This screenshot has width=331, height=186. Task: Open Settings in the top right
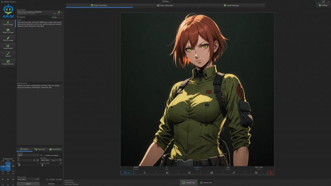click(x=323, y=5)
